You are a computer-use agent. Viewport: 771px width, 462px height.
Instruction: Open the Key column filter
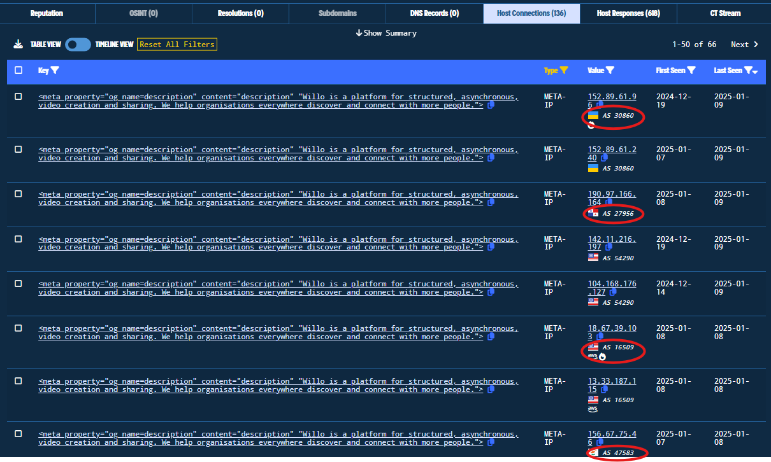tap(55, 71)
